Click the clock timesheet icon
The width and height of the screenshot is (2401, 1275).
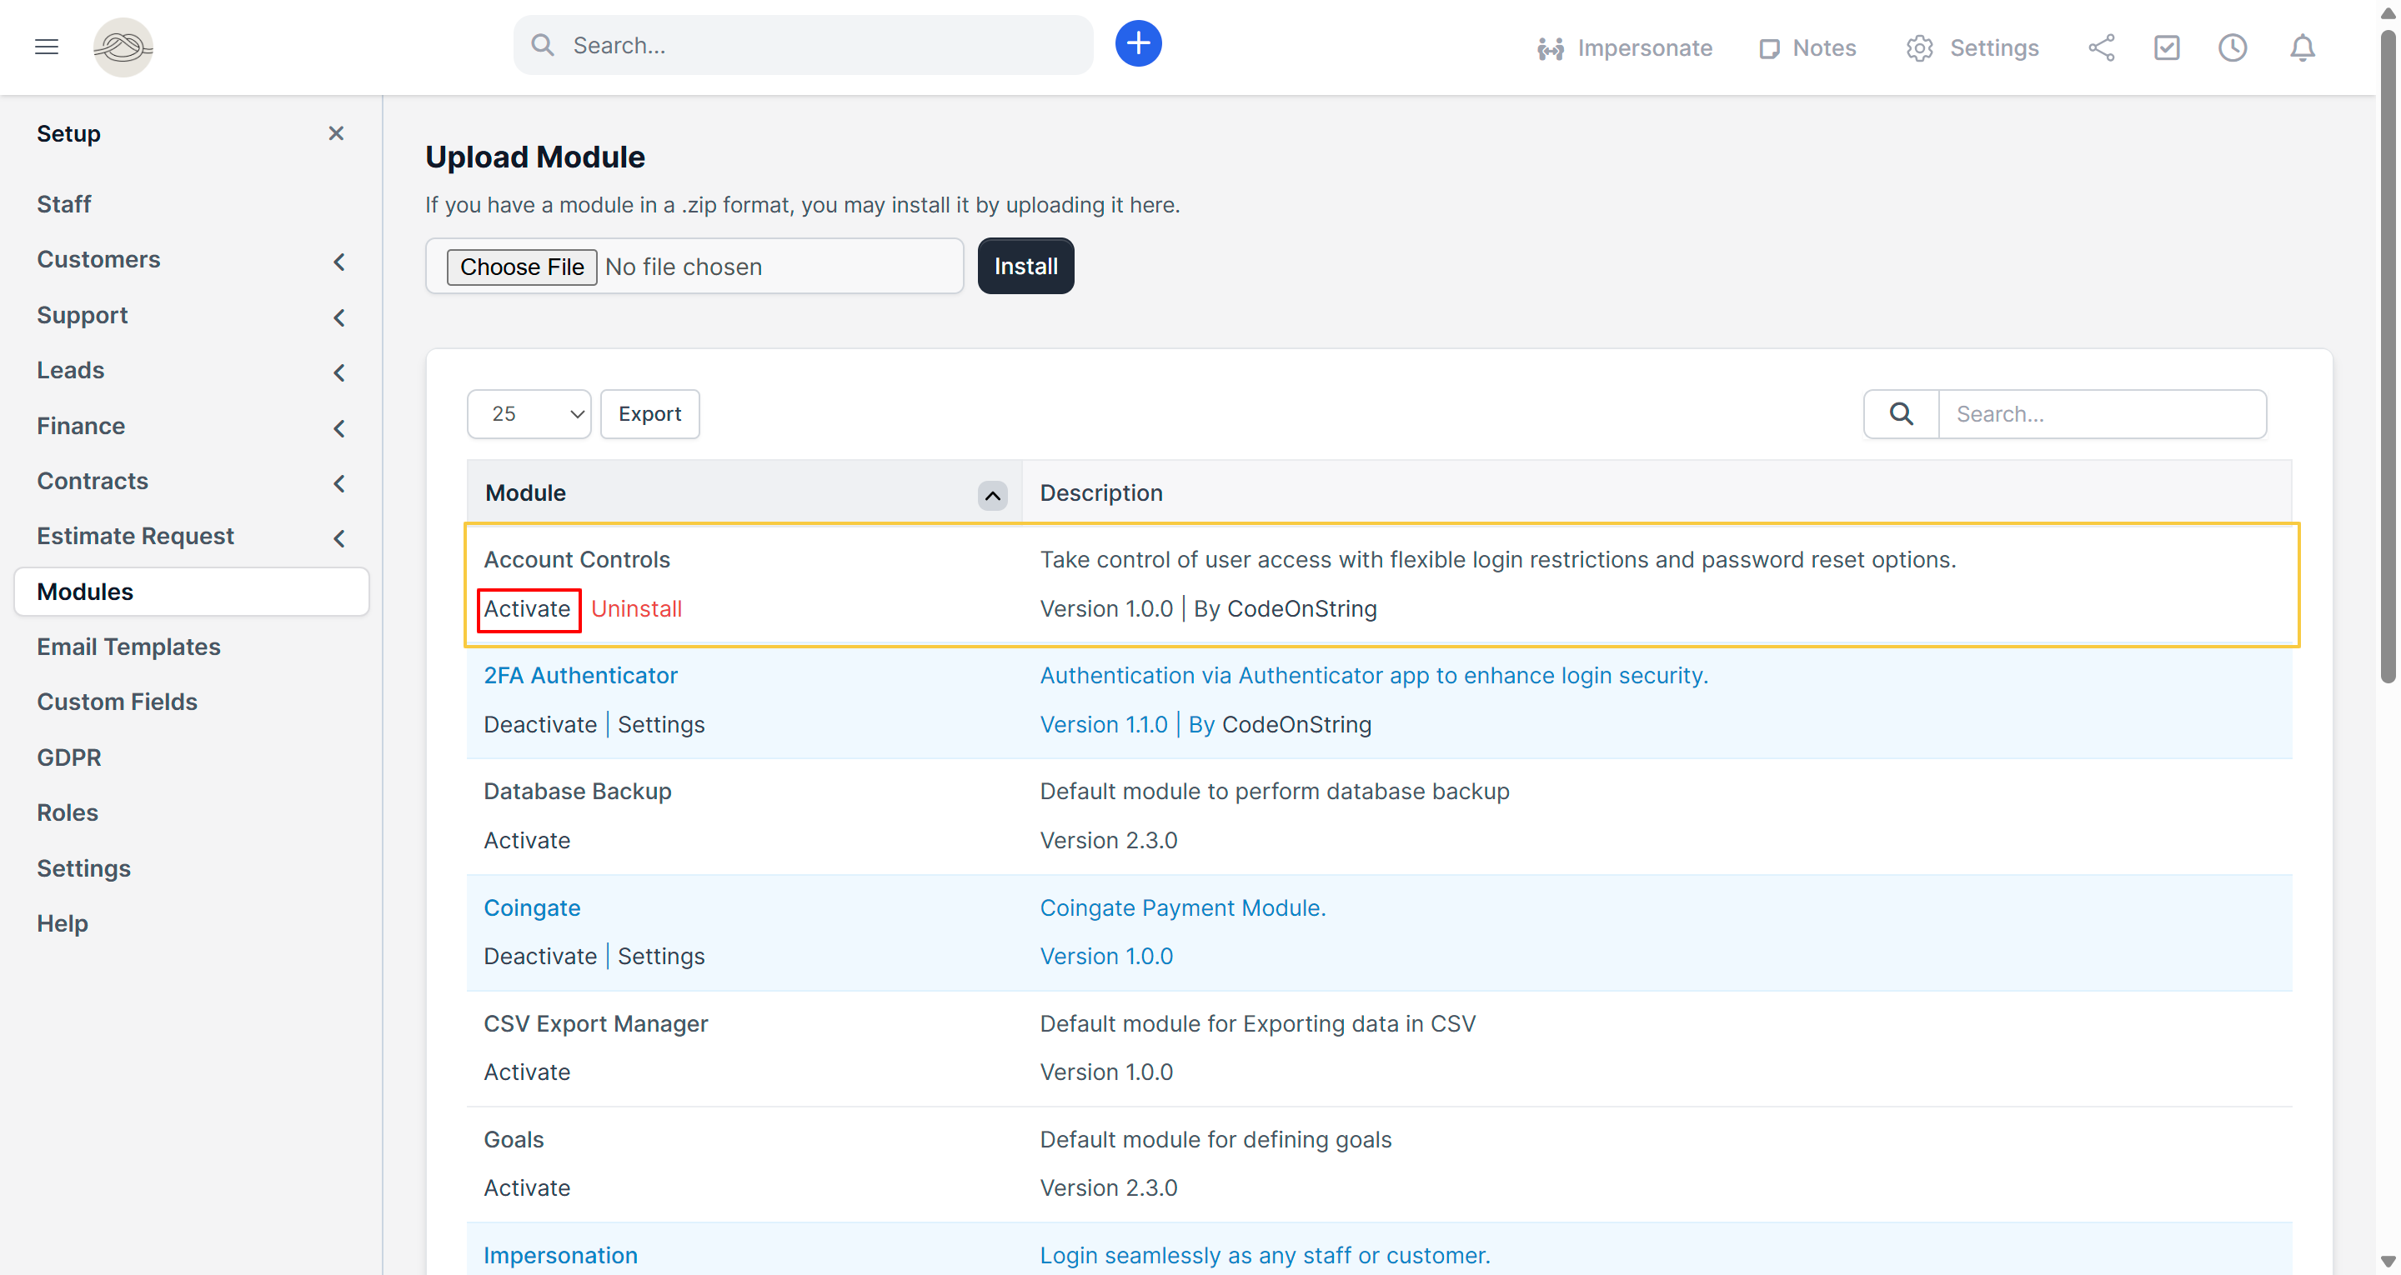coord(2233,47)
